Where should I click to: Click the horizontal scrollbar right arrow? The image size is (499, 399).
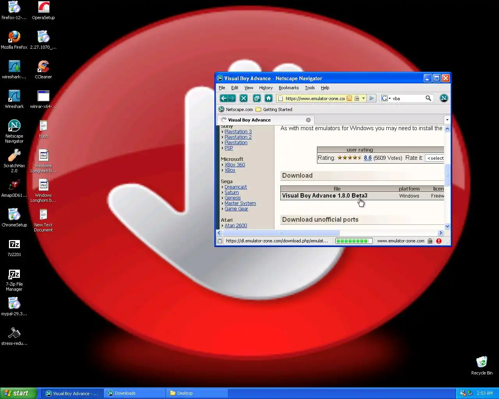coord(441,233)
